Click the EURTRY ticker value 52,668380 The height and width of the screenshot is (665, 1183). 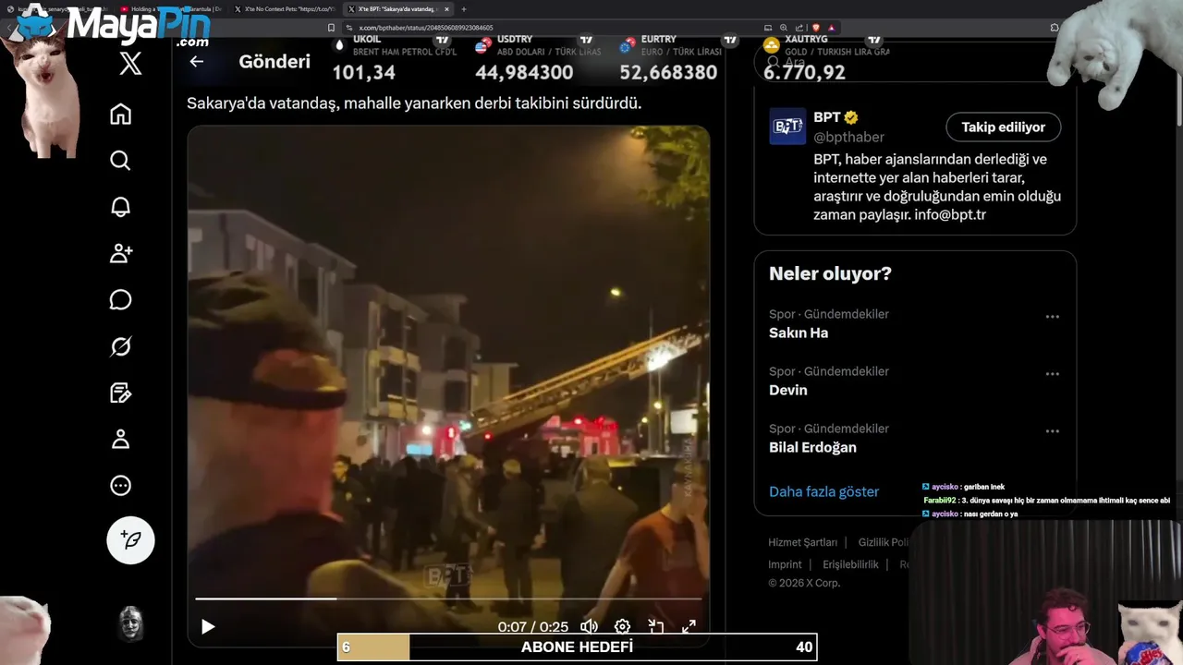pyautogui.click(x=668, y=72)
